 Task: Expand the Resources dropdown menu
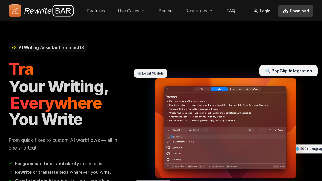tap(199, 11)
